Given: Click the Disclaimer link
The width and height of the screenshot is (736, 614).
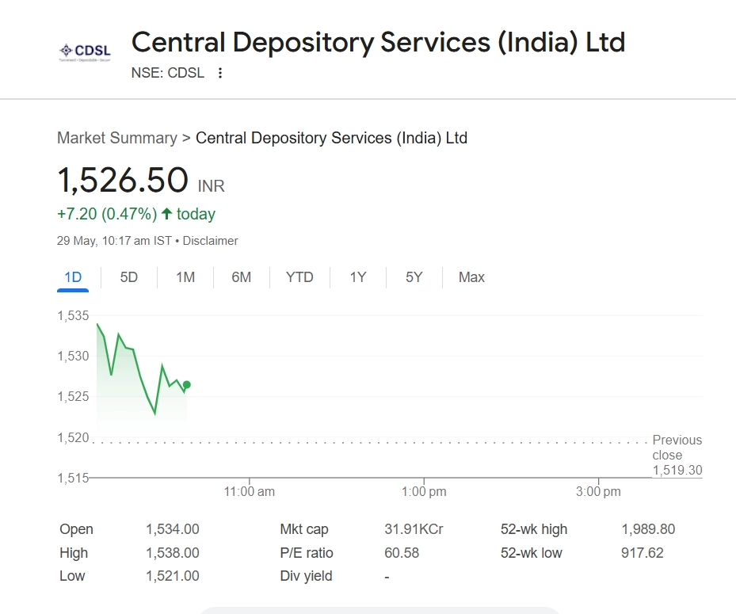Looking at the screenshot, I should click(x=210, y=241).
